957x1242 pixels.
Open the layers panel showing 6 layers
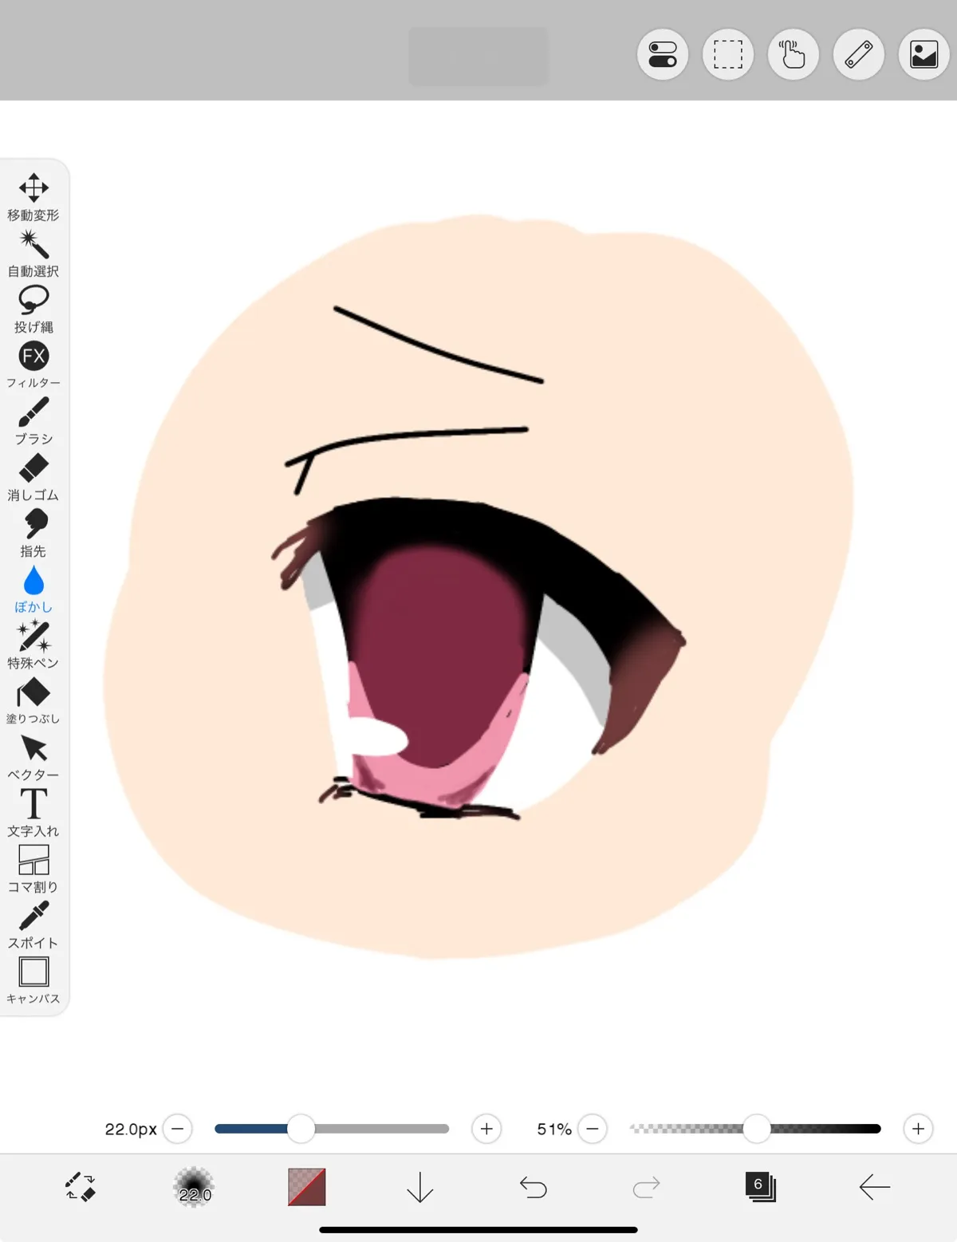[760, 1187]
